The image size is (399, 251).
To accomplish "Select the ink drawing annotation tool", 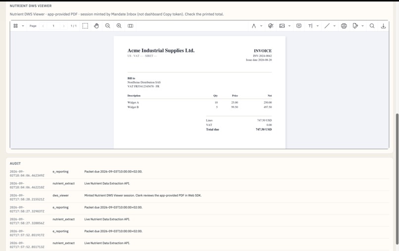I will (x=253, y=26).
